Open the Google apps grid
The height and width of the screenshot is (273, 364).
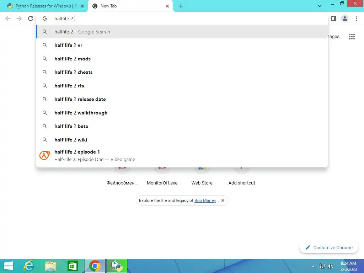pos(352,37)
